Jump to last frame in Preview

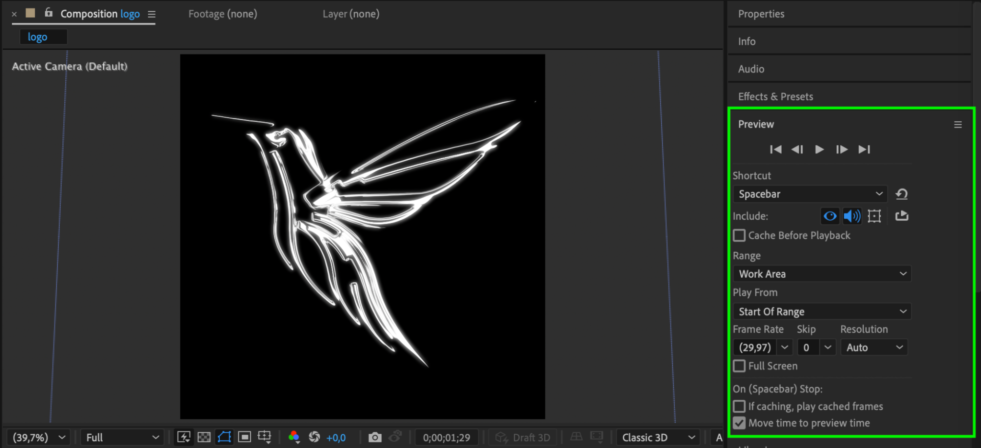[x=864, y=150]
